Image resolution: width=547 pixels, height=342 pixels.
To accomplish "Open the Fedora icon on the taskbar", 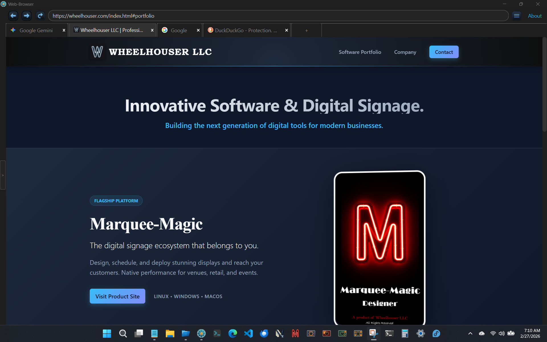I will point(436,333).
